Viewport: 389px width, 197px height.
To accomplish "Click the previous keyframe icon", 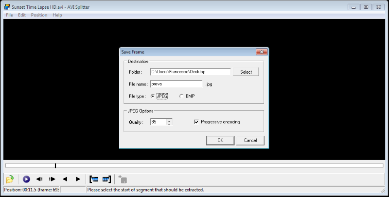I will 39,179.
